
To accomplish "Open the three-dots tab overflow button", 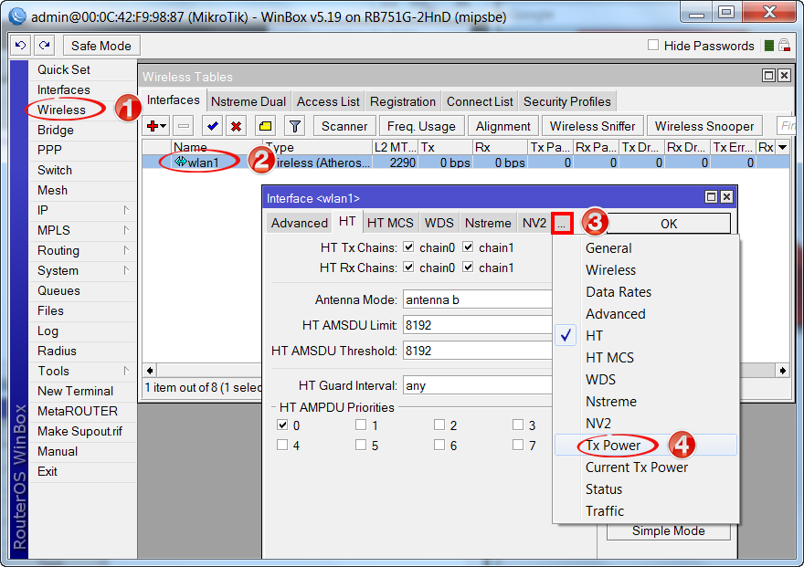I will 563,223.
